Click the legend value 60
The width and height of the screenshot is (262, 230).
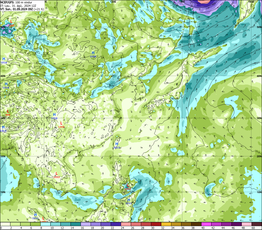[253, 228]
